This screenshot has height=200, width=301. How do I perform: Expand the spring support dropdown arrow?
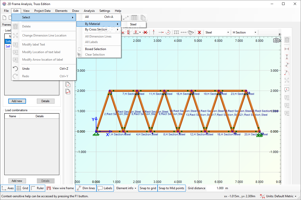coord(140,32)
